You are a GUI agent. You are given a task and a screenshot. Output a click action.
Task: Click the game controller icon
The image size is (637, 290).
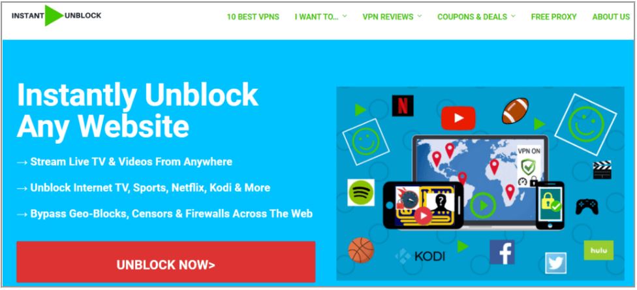(587, 206)
